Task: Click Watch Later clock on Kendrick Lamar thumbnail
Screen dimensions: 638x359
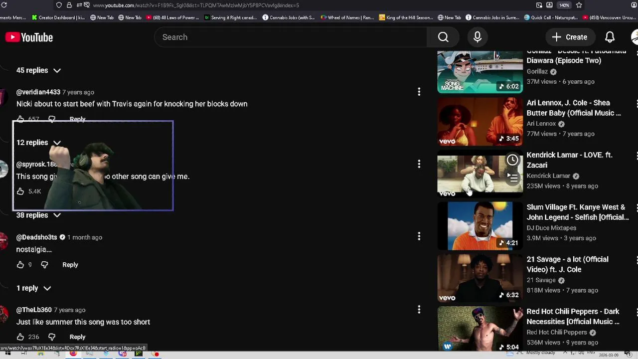Action: point(512,160)
